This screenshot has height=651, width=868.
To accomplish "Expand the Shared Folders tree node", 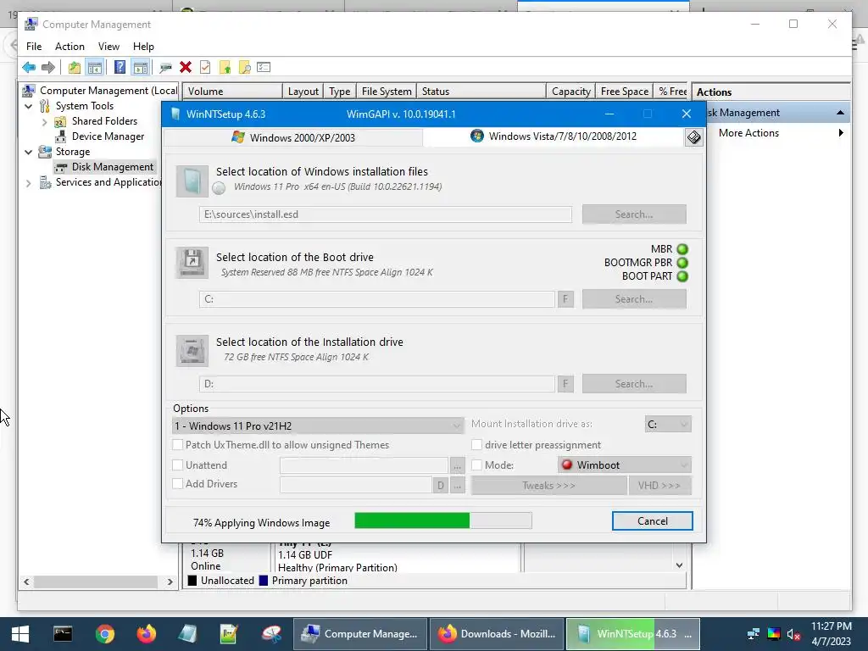I will tap(44, 121).
